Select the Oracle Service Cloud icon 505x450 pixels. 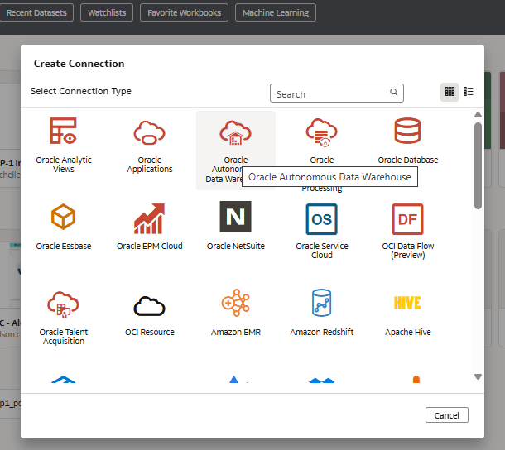coord(322,219)
